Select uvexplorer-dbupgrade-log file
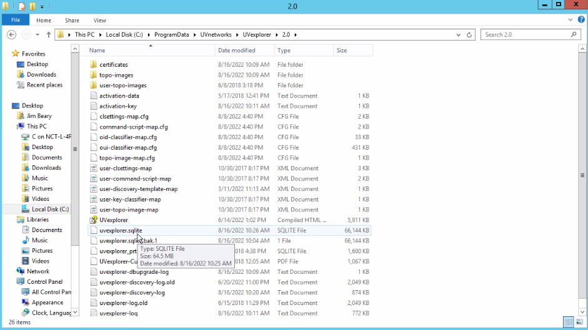Viewport: 588px width, 330px height. click(x=134, y=272)
